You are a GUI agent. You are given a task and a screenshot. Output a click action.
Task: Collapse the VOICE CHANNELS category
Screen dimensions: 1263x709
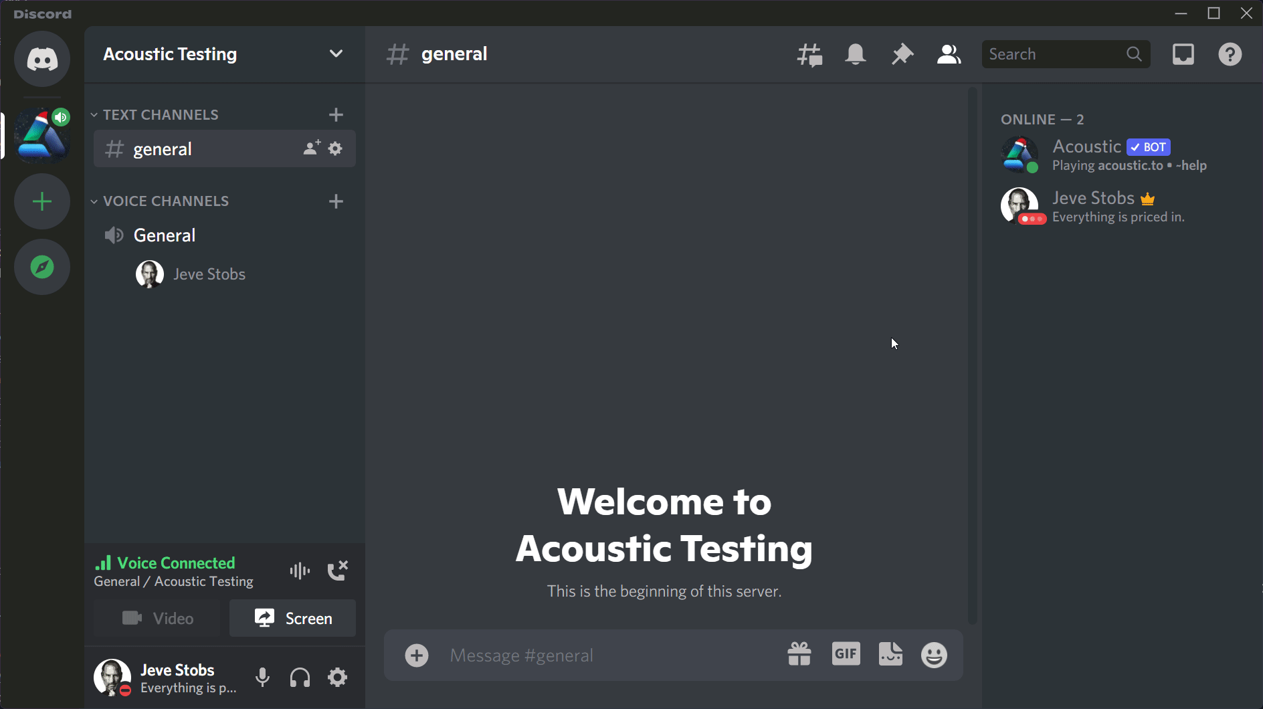coord(160,201)
